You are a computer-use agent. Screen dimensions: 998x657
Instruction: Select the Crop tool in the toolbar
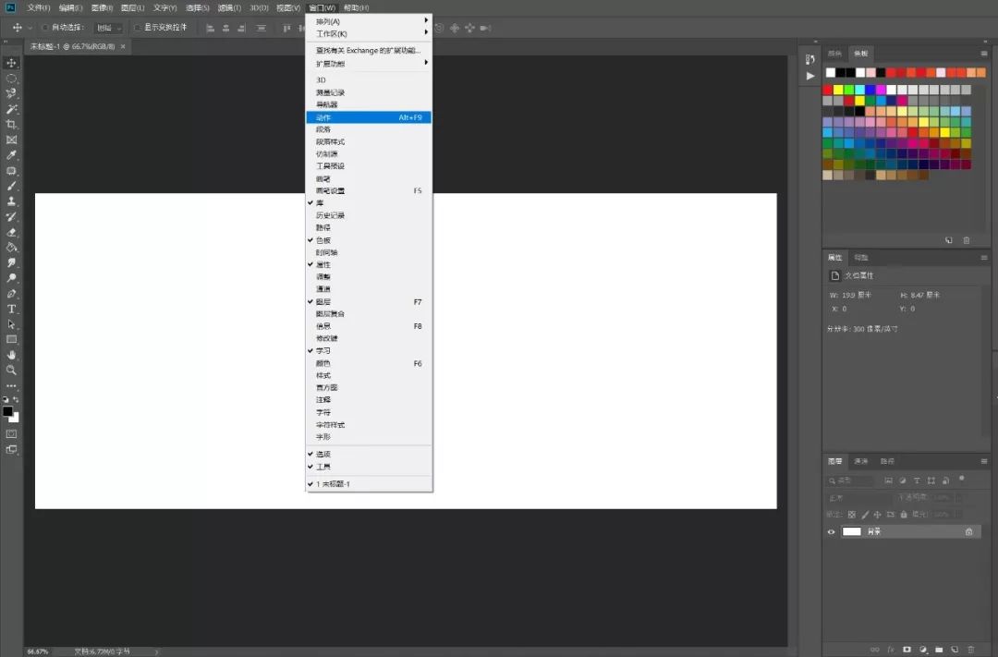(x=12, y=125)
